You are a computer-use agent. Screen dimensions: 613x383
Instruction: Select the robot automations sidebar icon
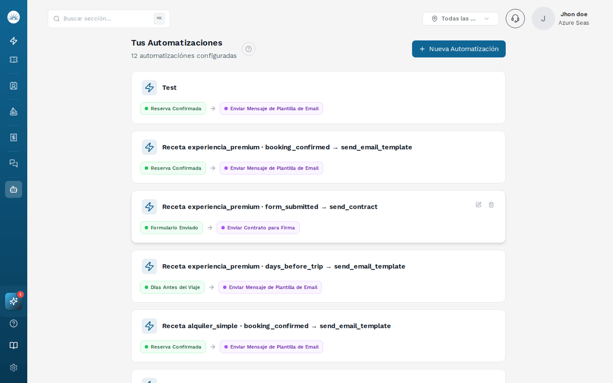[x=13, y=189]
